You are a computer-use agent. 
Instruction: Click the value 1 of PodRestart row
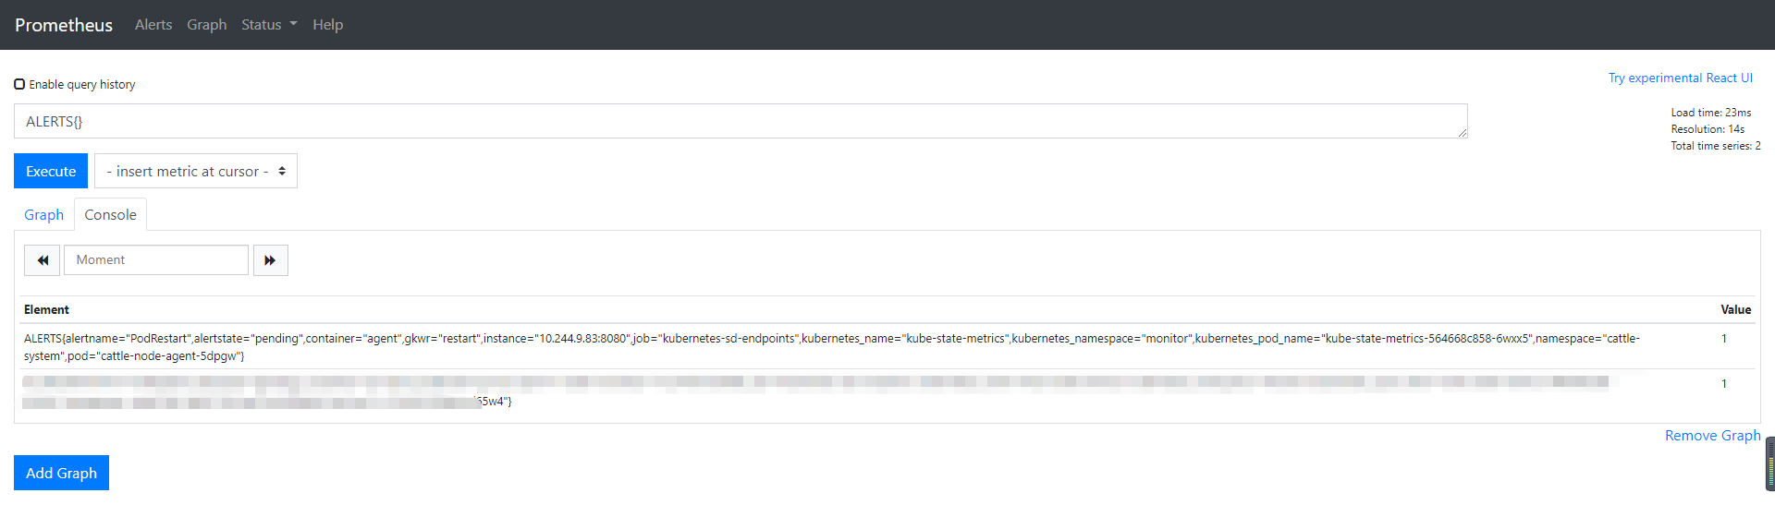point(1724,339)
